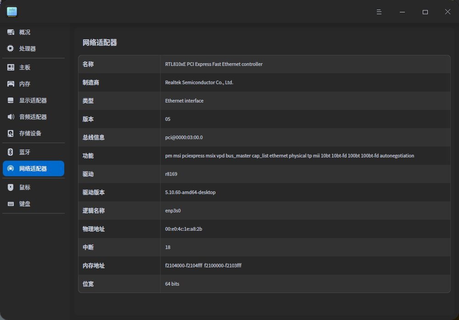Select the 显示适配器 display adapter icon

[10, 100]
